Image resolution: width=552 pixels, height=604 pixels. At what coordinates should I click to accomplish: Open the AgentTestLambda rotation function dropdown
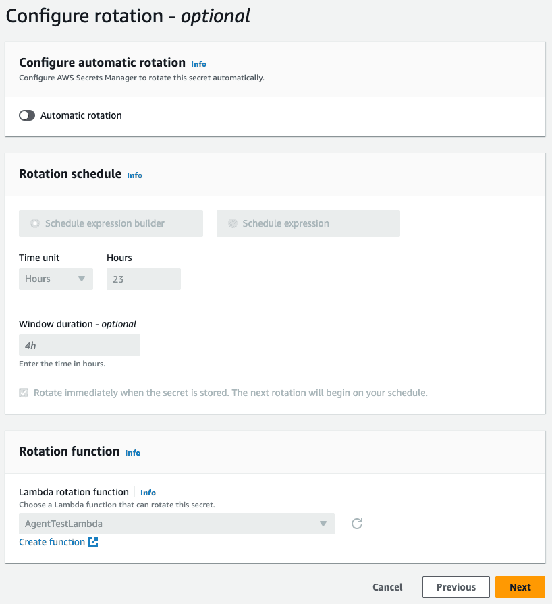[x=177, y=524]
